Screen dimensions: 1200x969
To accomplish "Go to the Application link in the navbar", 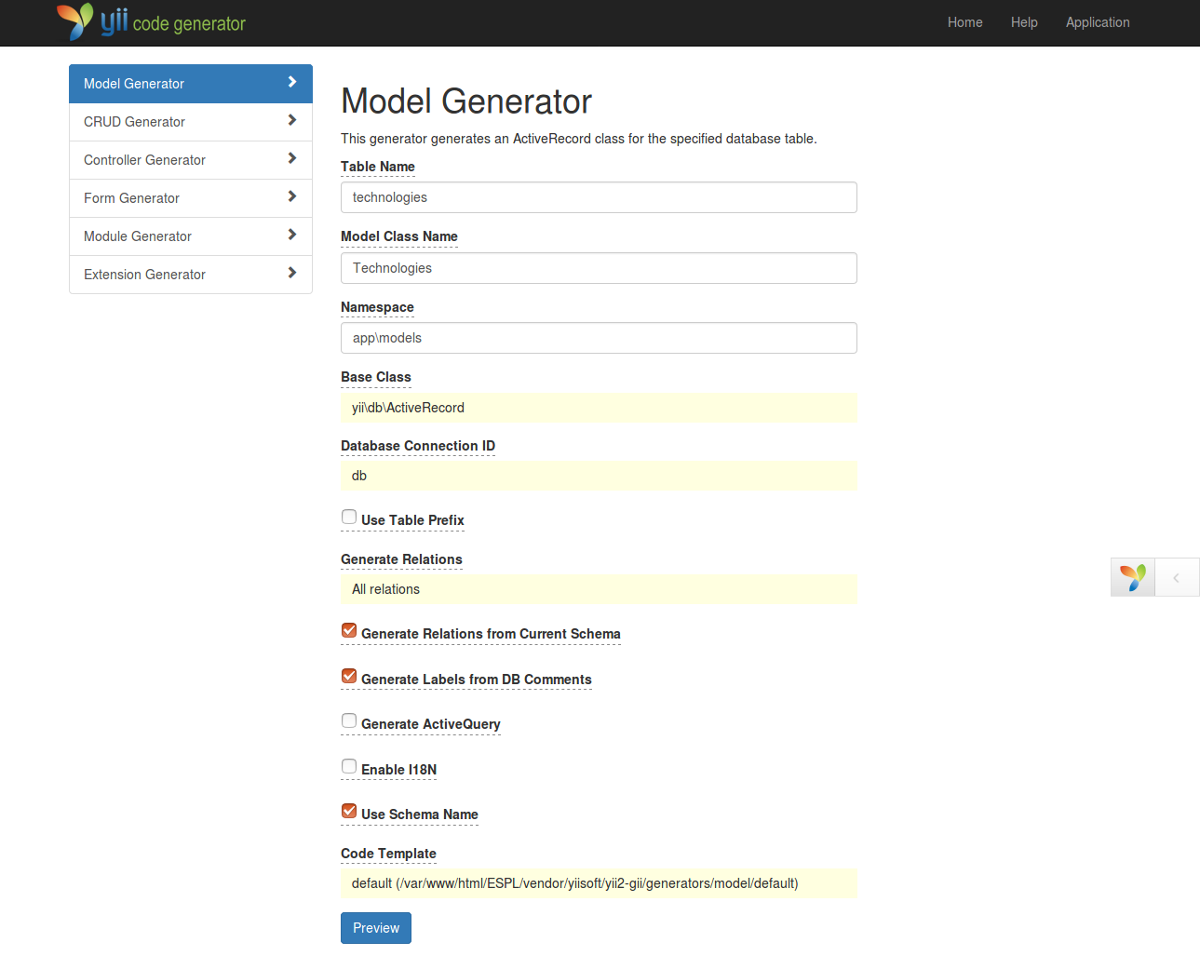I will (x=1097, y=21).
